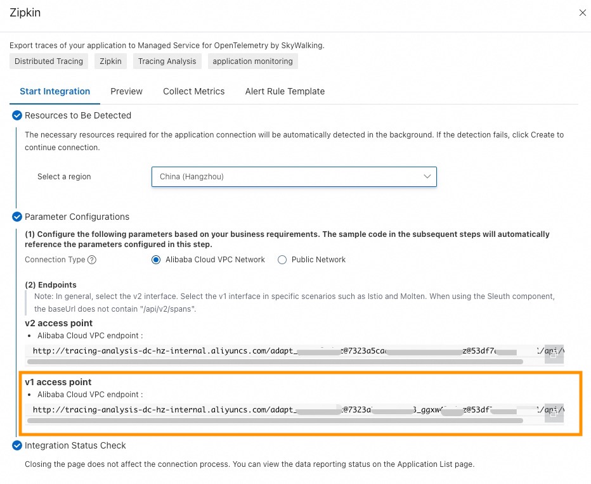
Task: Go to the Alert Rule Template tab
Action: tap(285, 91)
